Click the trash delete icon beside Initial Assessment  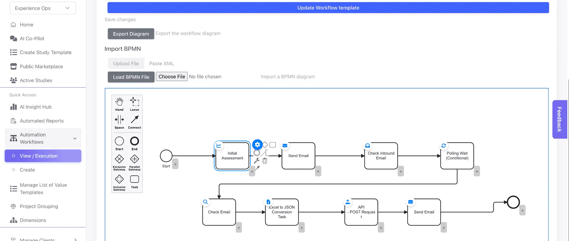(265, 161)
